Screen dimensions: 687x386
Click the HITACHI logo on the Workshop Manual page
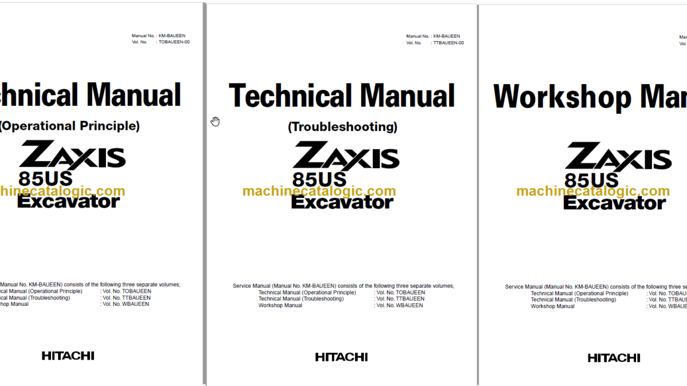tap(614, 358)
